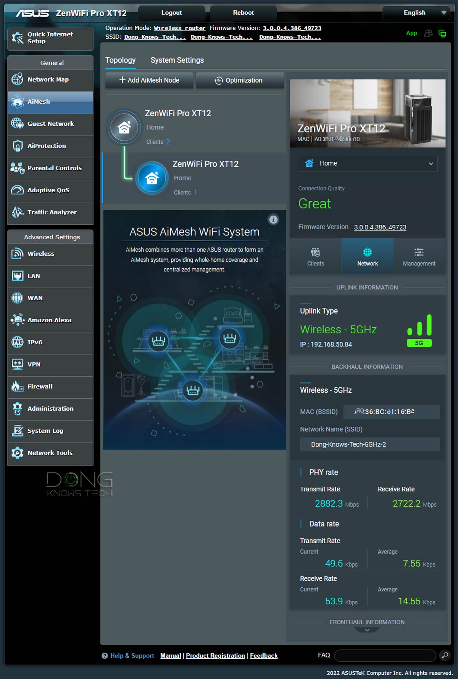The height and width of the screenshot is (679, 458).
Task: Open the Clients icon panel
Action: pos(316,257)
